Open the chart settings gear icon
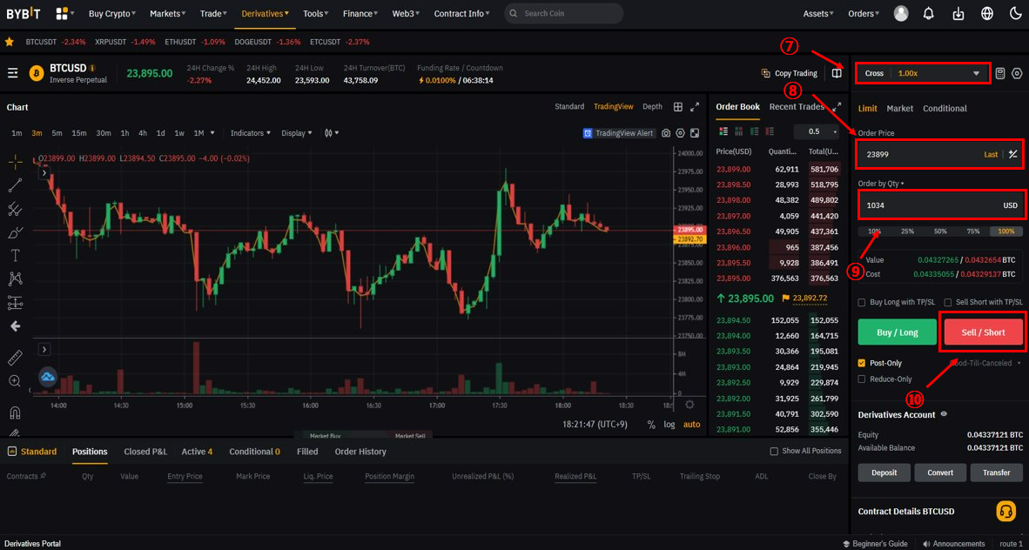The image size is (1029, 550). point(681,133)
